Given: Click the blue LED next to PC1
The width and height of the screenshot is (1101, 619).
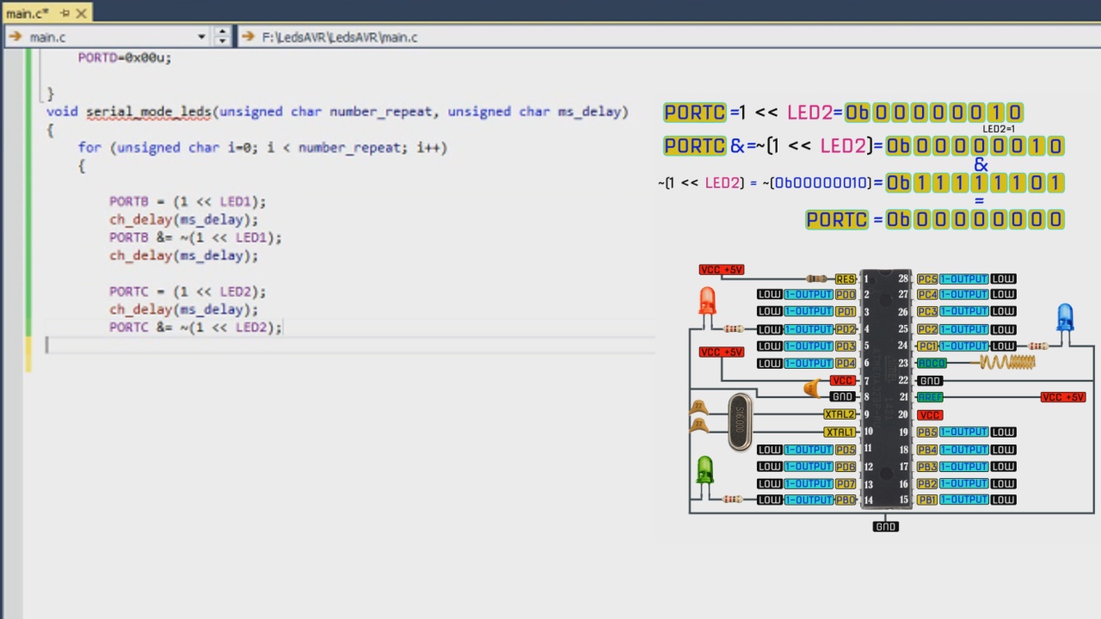Looking at the screenshot, I should [1065, 317].
